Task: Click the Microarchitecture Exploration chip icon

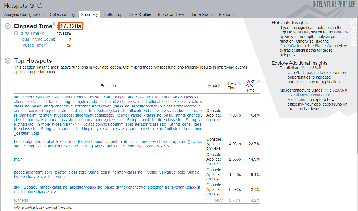Action: tap(298, 95)
